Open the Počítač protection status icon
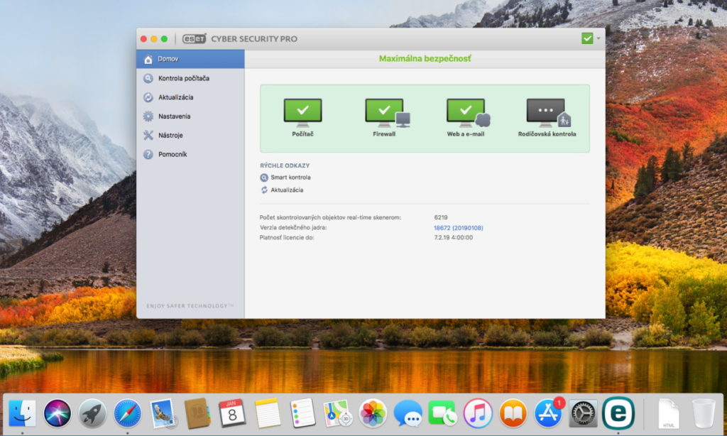The image size is (727, 436). [302, 112]
